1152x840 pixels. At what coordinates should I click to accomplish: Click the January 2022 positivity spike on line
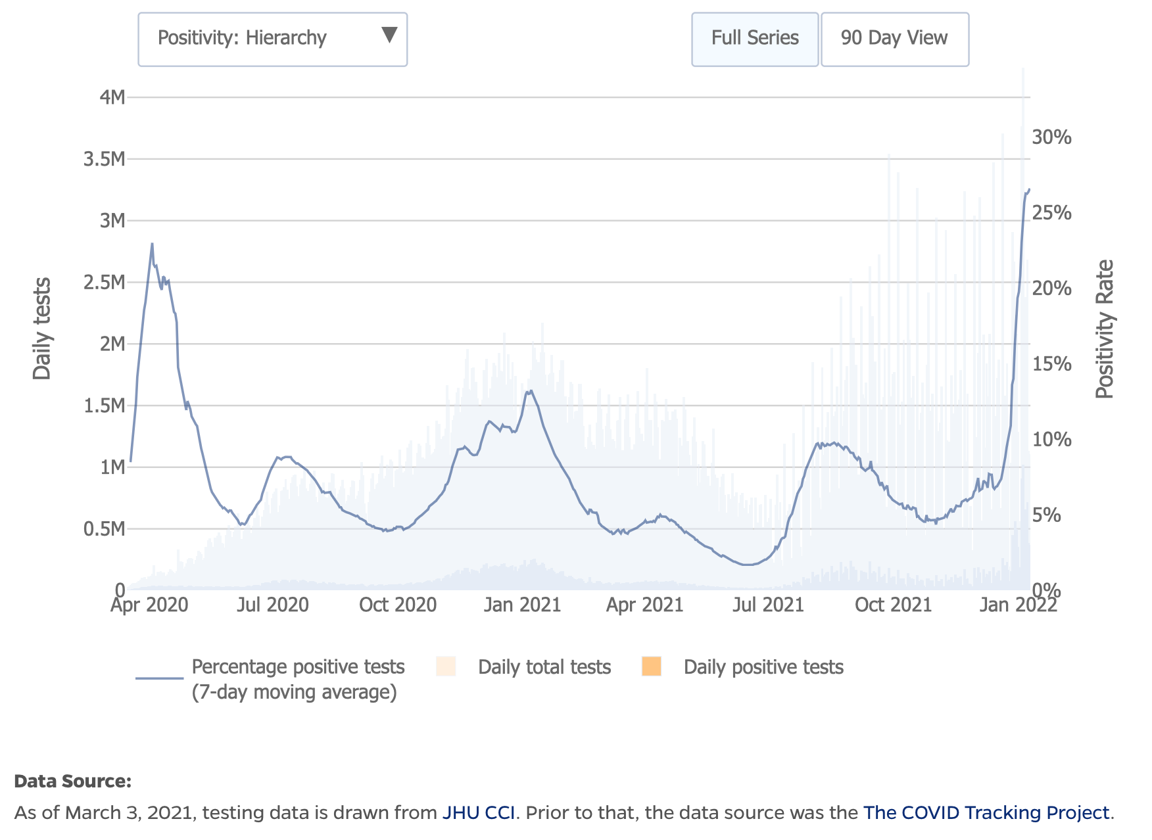click(1028, 191)
